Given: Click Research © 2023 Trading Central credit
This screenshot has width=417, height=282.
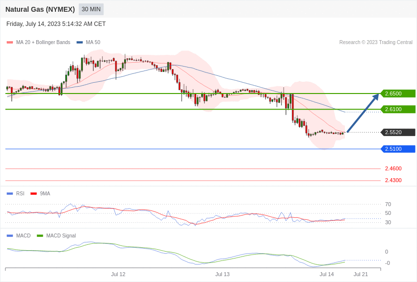Looking at the screenshot, I should (x=376, y=42).
